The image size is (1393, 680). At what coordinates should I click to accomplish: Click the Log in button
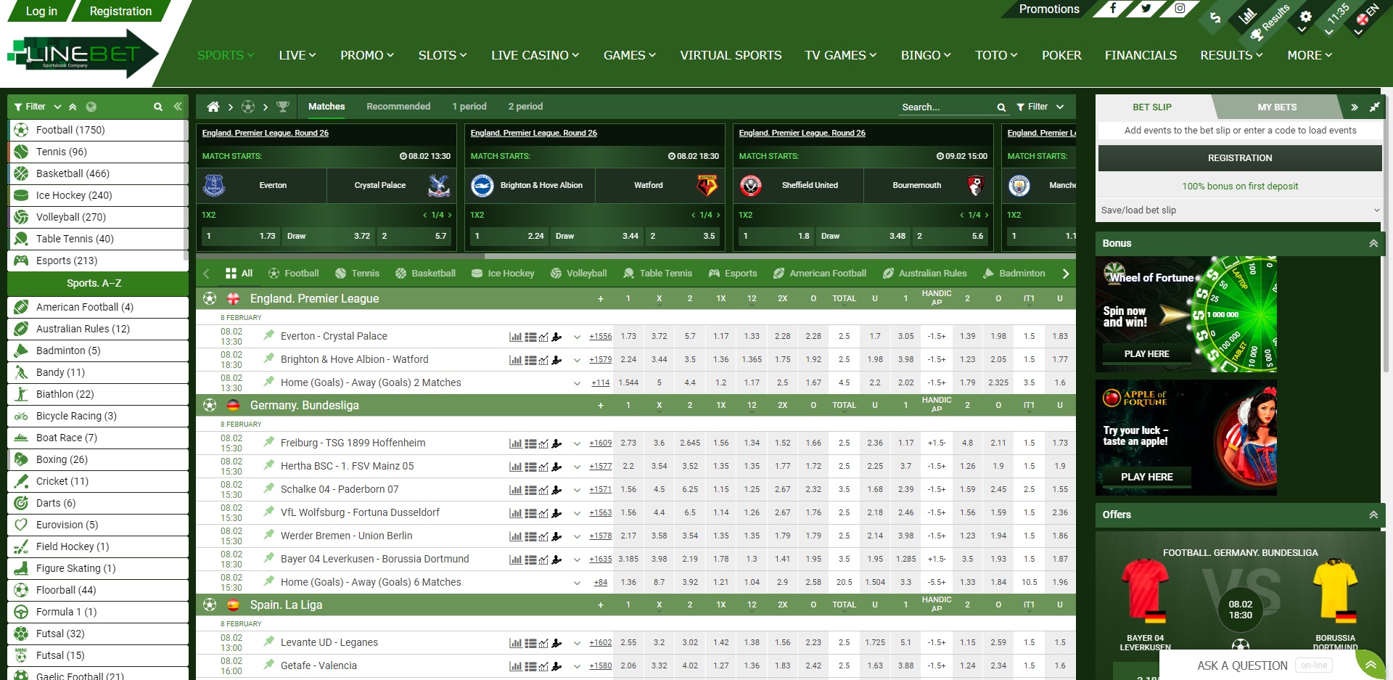click(41, 11)
